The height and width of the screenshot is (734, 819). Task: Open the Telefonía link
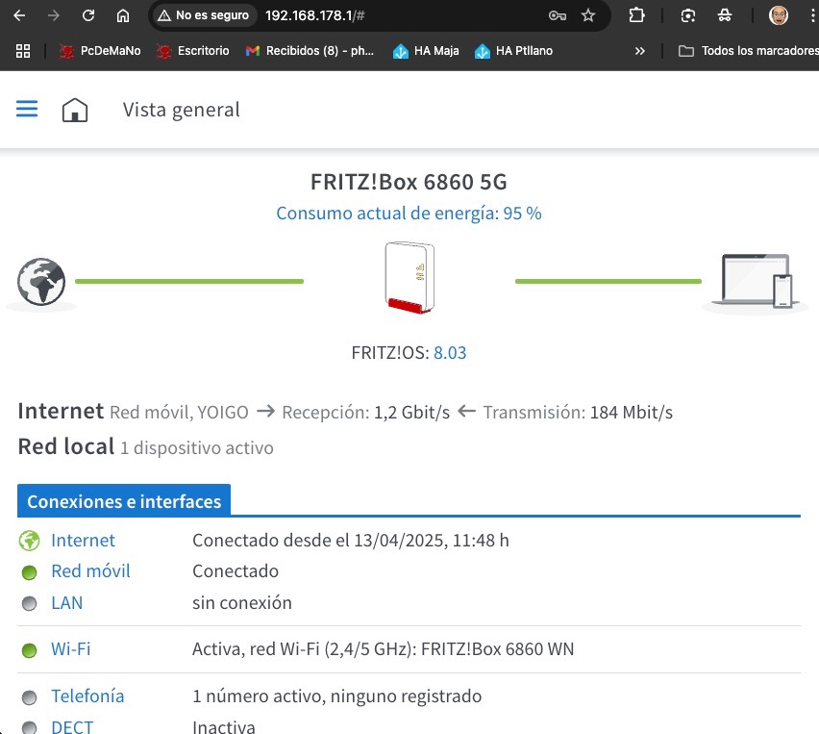tap(87, 696)
